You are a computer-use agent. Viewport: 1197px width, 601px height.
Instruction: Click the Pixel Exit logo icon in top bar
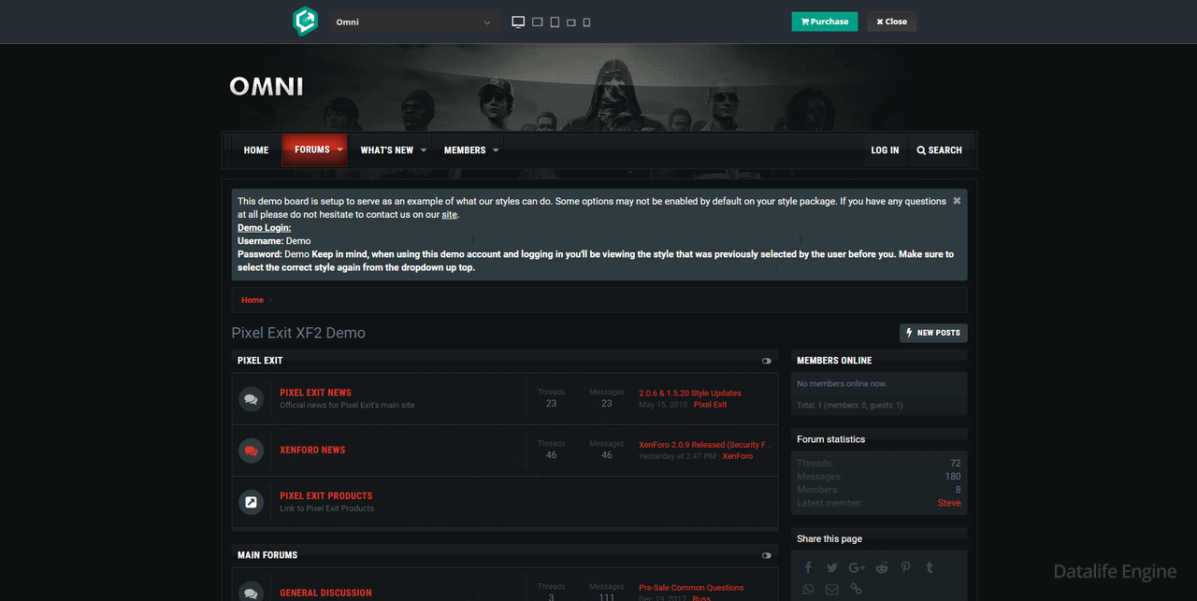pos(305,21)
